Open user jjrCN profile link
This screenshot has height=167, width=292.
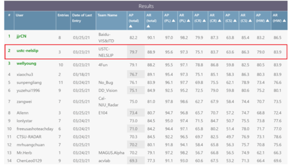[22, 36]
